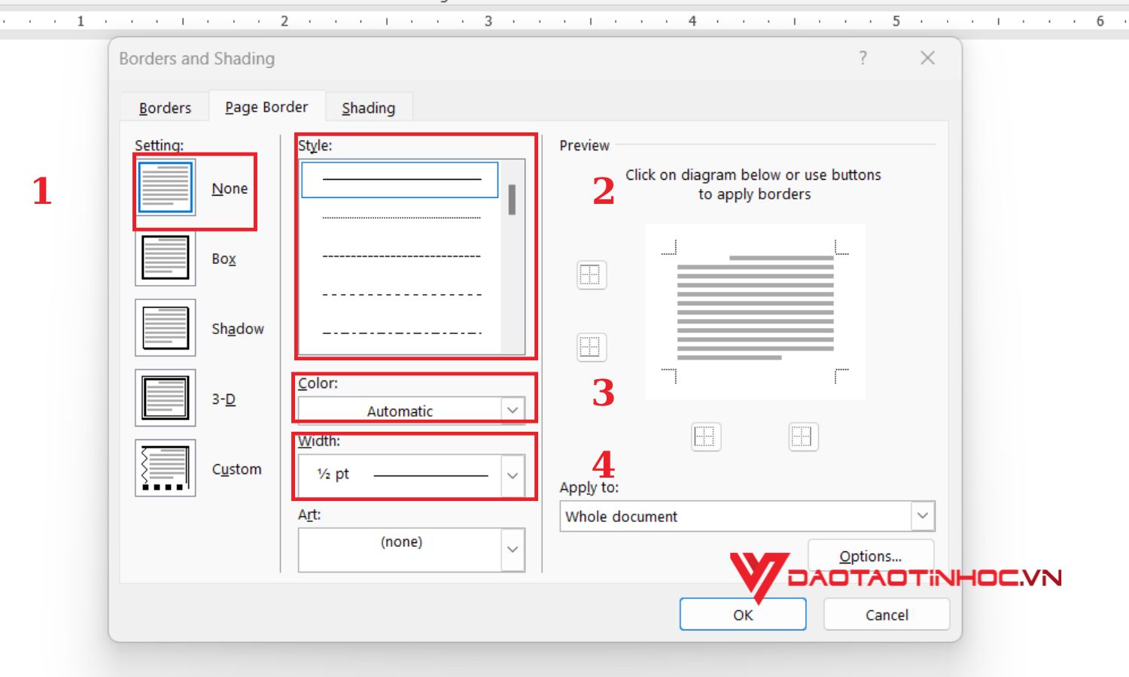
Task: Select the 3-D border setting icon
Action: pos(166,398)
